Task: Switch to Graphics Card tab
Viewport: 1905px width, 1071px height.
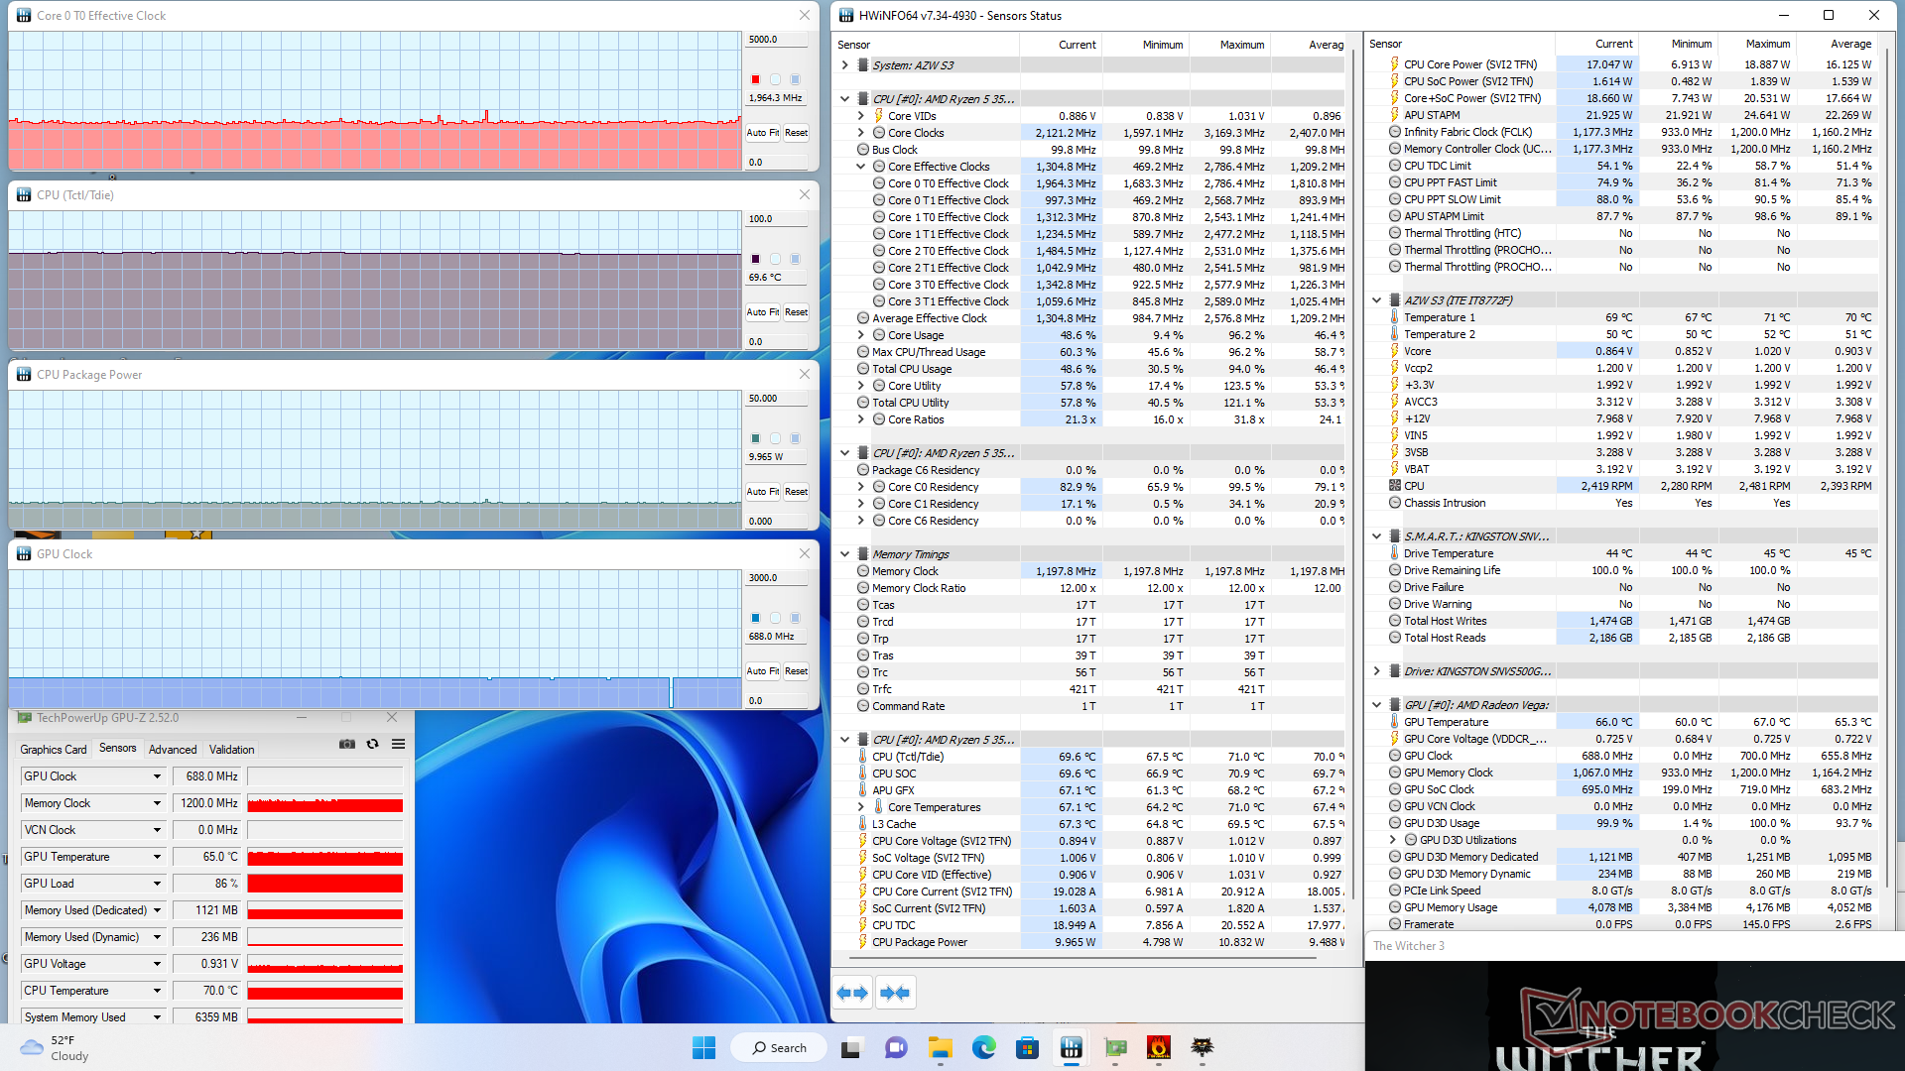Action: [x=54, y=750]
